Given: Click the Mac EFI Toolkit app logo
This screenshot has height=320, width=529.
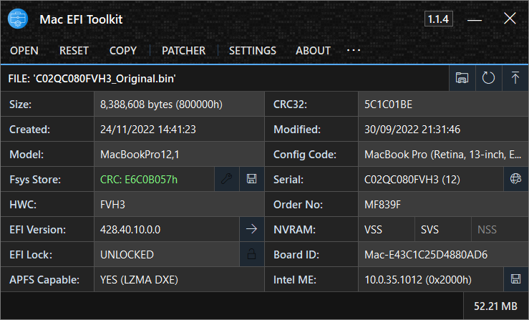Looking at the screenshot, I should (18, 19).
